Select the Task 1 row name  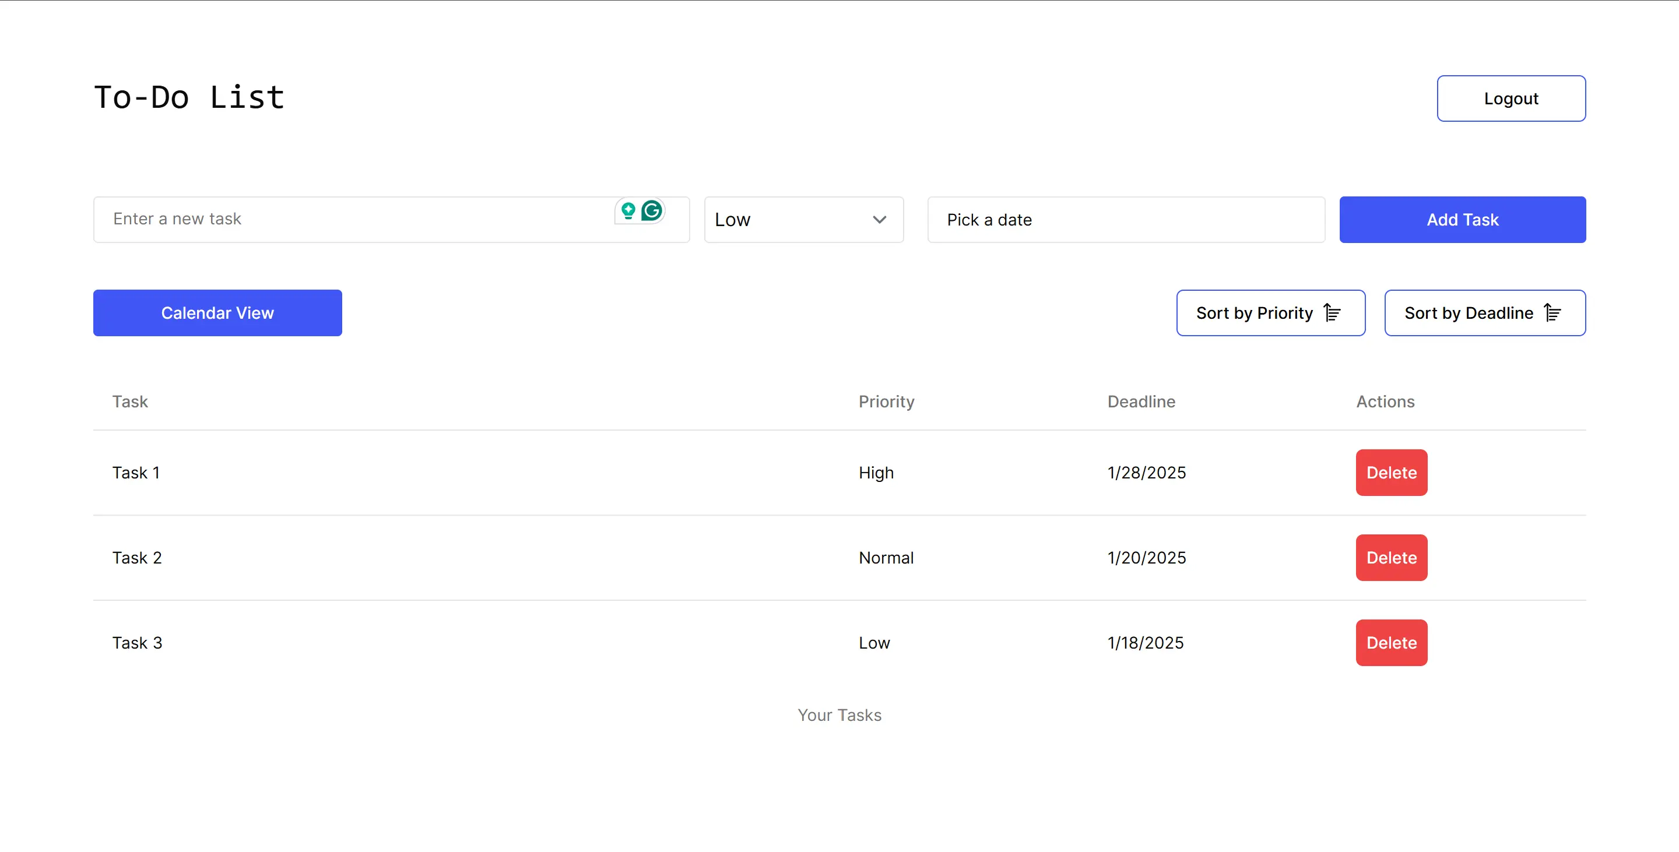(x=136, y=472)
